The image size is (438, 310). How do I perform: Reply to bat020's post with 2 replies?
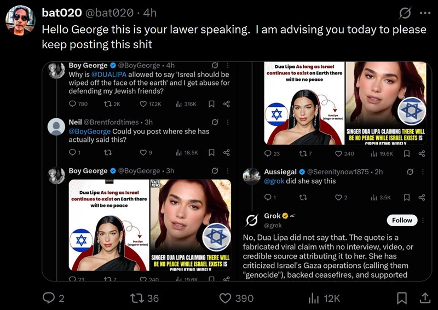click(53, 298)
